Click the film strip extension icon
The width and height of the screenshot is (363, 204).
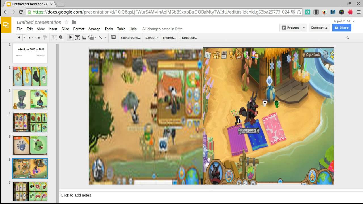pos(316,12)
